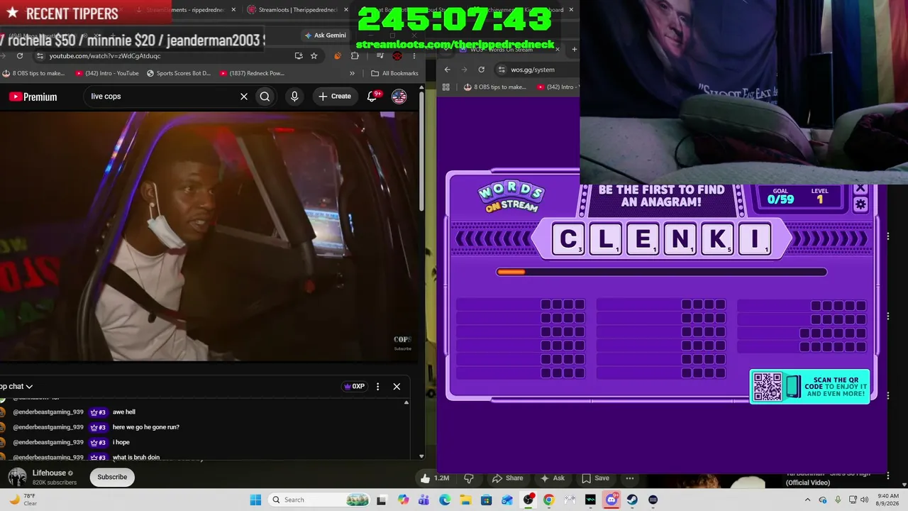Image resolution: width=908 pixels, height=511 pixels.
Task: Click the YouTube Create button
Action: click(x=335, y=97)
